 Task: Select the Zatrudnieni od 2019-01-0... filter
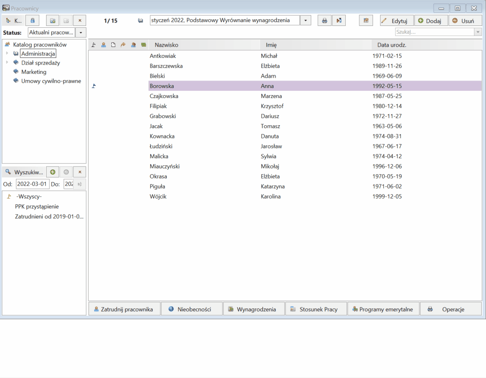[x=49, y=216]
